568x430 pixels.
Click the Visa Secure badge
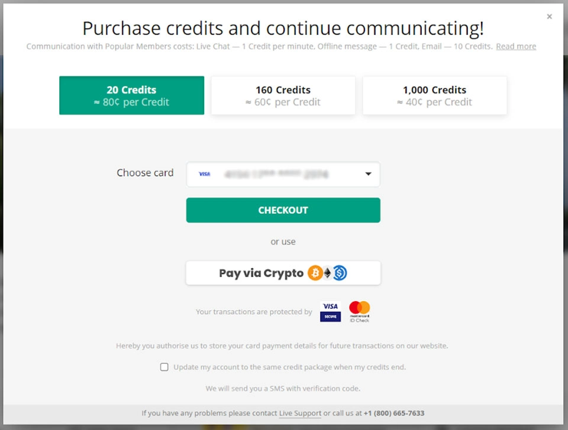[330, 312]
